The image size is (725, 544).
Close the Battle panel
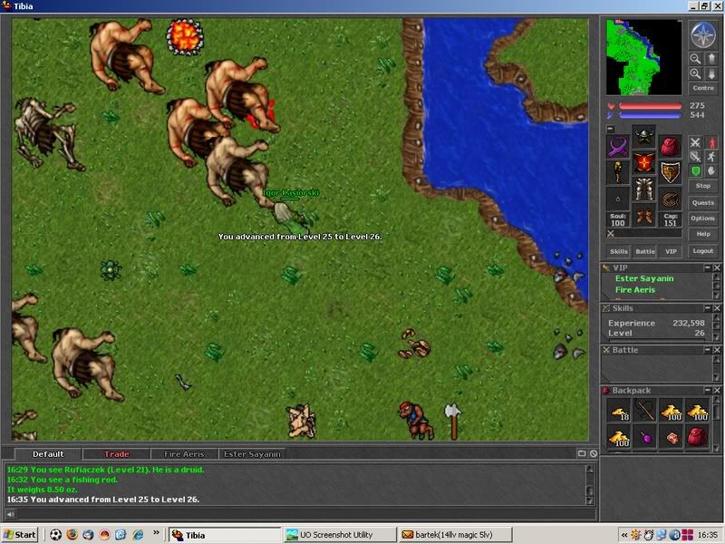pos(717,350)
